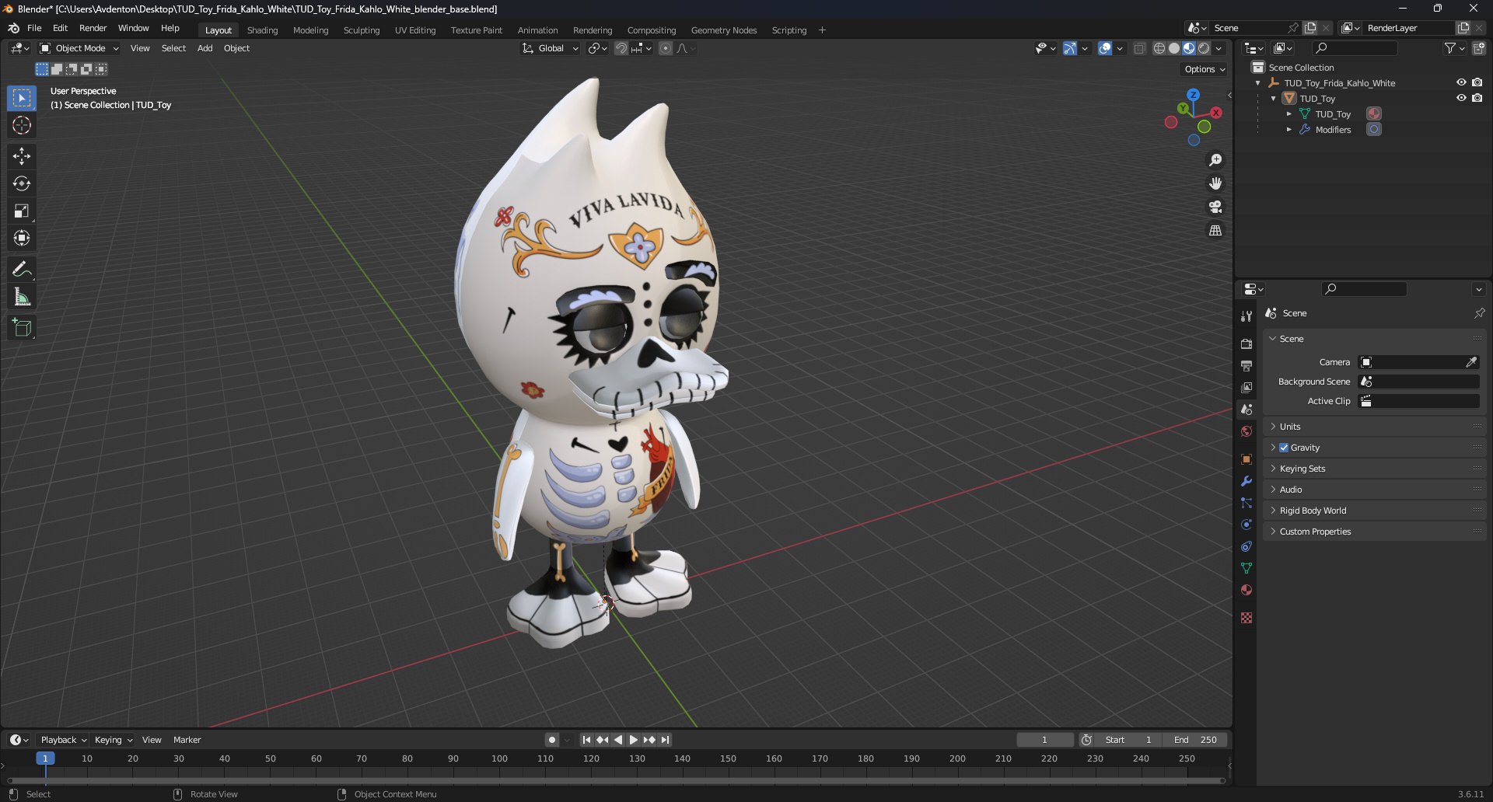Hide TUD_Toy_Frida_Kahlo_White collection in viewport
Image resolution: width=1493 pixels, height=802 pixels.
tap(1461, 82)
